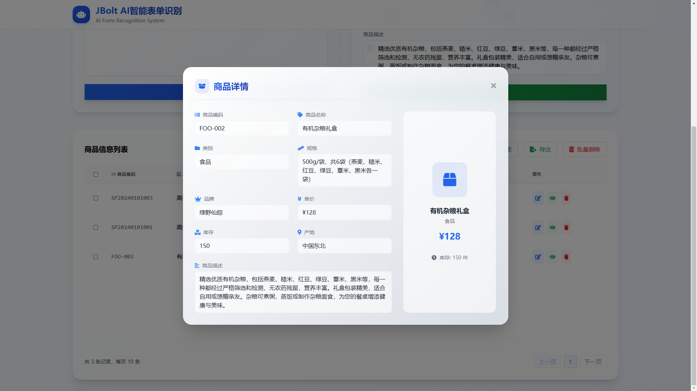Screen dimensions: 697x391
Task: Click the tag icon next to 商品名称
Action: click(x=300, y=115)
